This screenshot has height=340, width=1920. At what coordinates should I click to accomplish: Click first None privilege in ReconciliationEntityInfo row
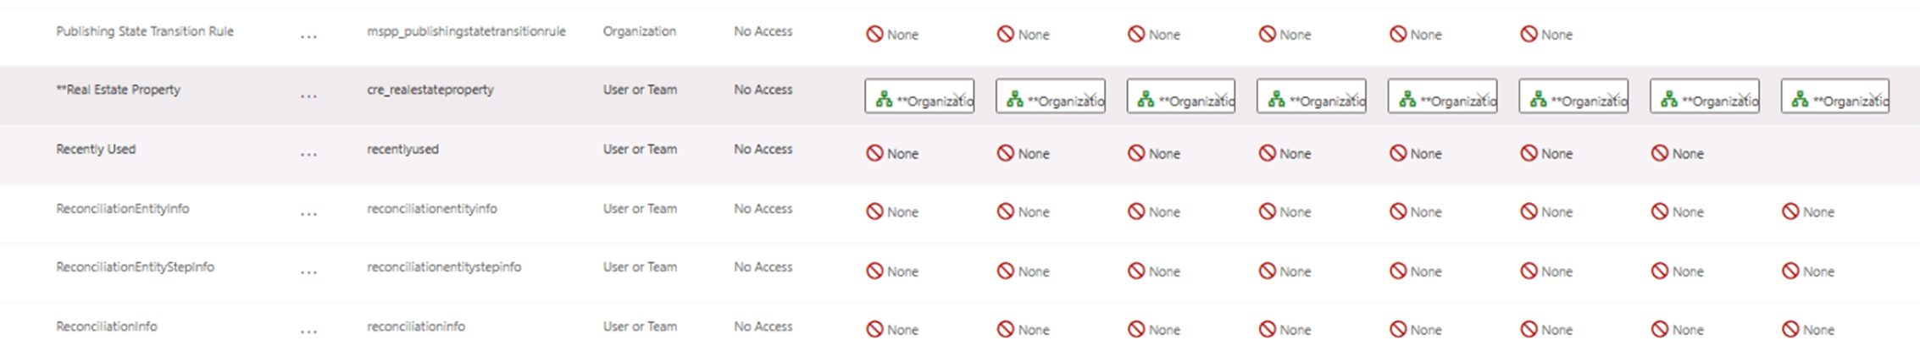click(x=892, y=212)
